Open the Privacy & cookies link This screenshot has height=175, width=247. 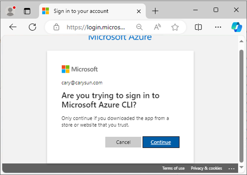click(206, 168)
